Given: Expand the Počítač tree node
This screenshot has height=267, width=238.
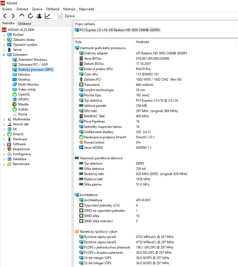Looking at the screenshot, I should point(4,35).
